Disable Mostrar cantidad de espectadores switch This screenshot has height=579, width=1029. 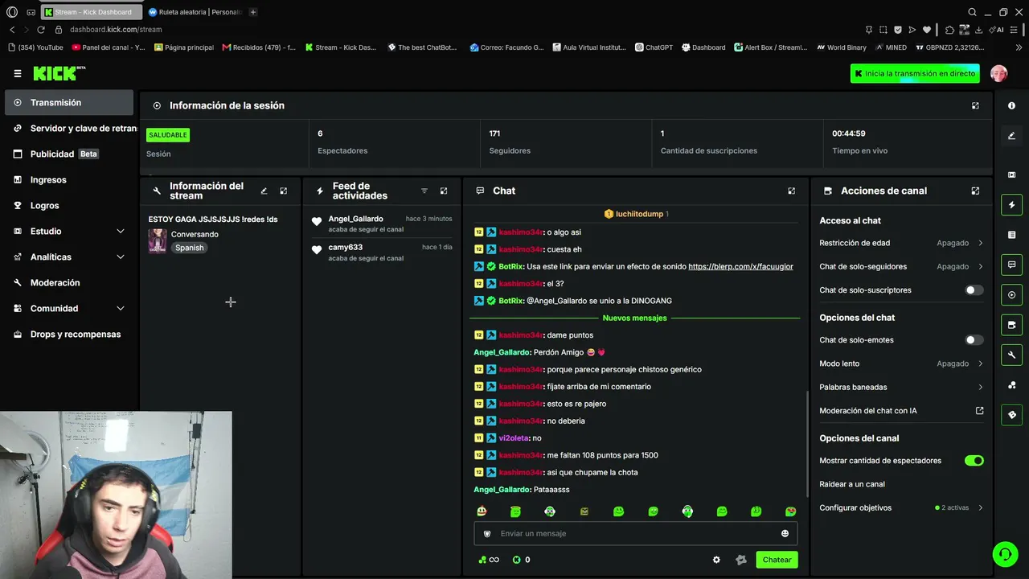click(974, 461)
